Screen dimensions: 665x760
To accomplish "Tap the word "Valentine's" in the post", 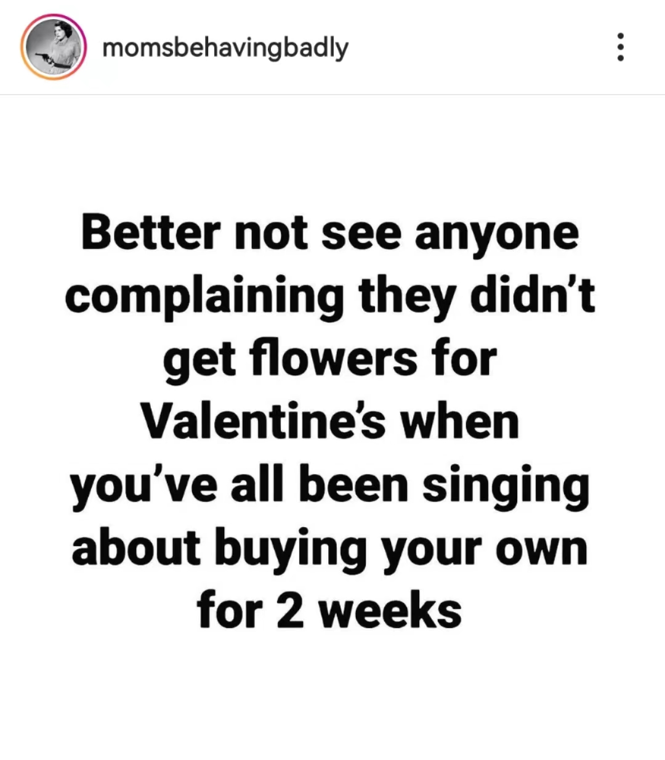I will coord(264,422).
